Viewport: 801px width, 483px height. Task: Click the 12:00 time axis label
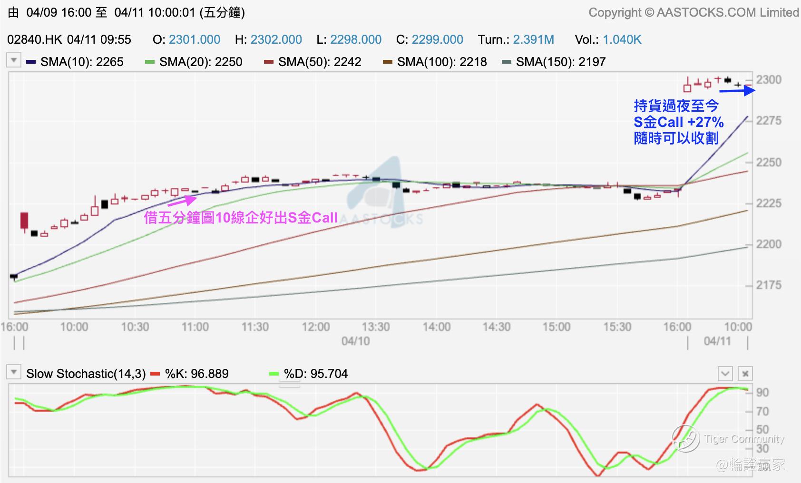(x=316, y=327)
